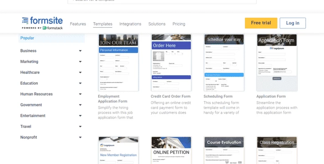Expand the Education category arrow

point(80,84)
